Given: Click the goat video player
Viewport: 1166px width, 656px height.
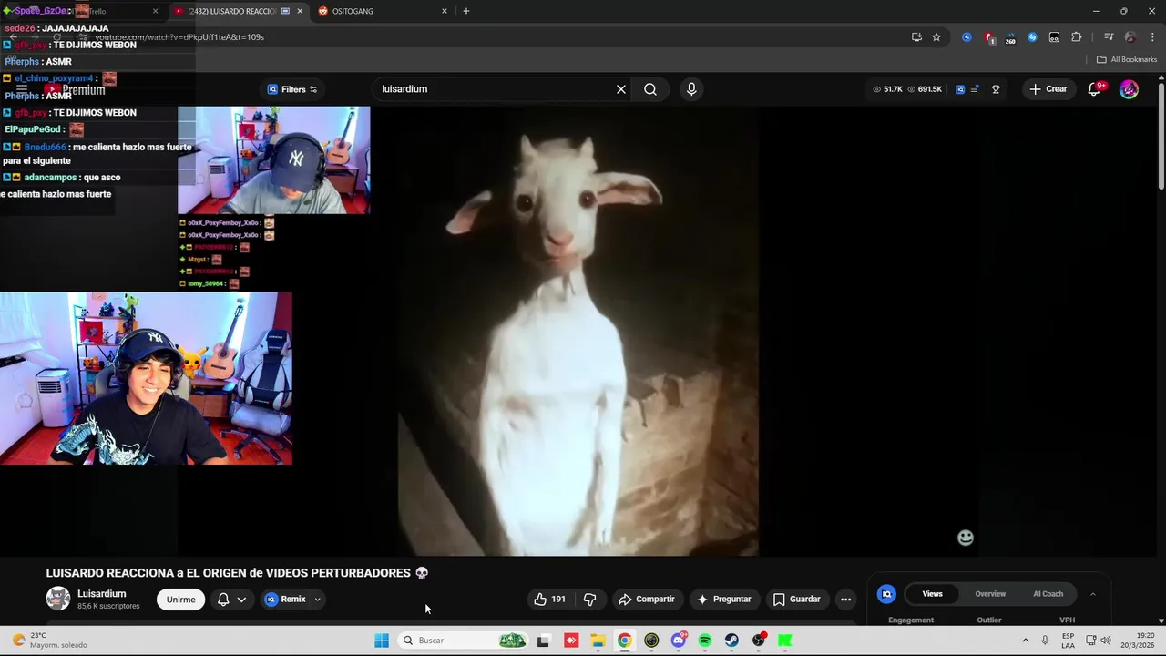Looking at the screenshot, I should pyautogui.click(x=578, y=332).
